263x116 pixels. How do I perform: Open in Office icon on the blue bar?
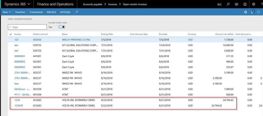(x=245, y=12)
